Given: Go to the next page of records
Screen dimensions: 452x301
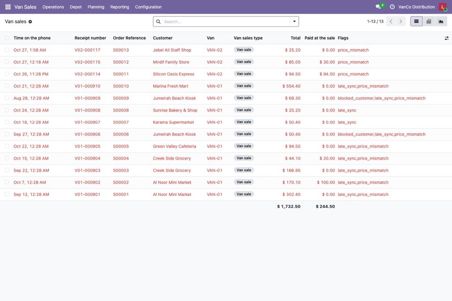Looking at the screenshot, I should click(401, 21).
